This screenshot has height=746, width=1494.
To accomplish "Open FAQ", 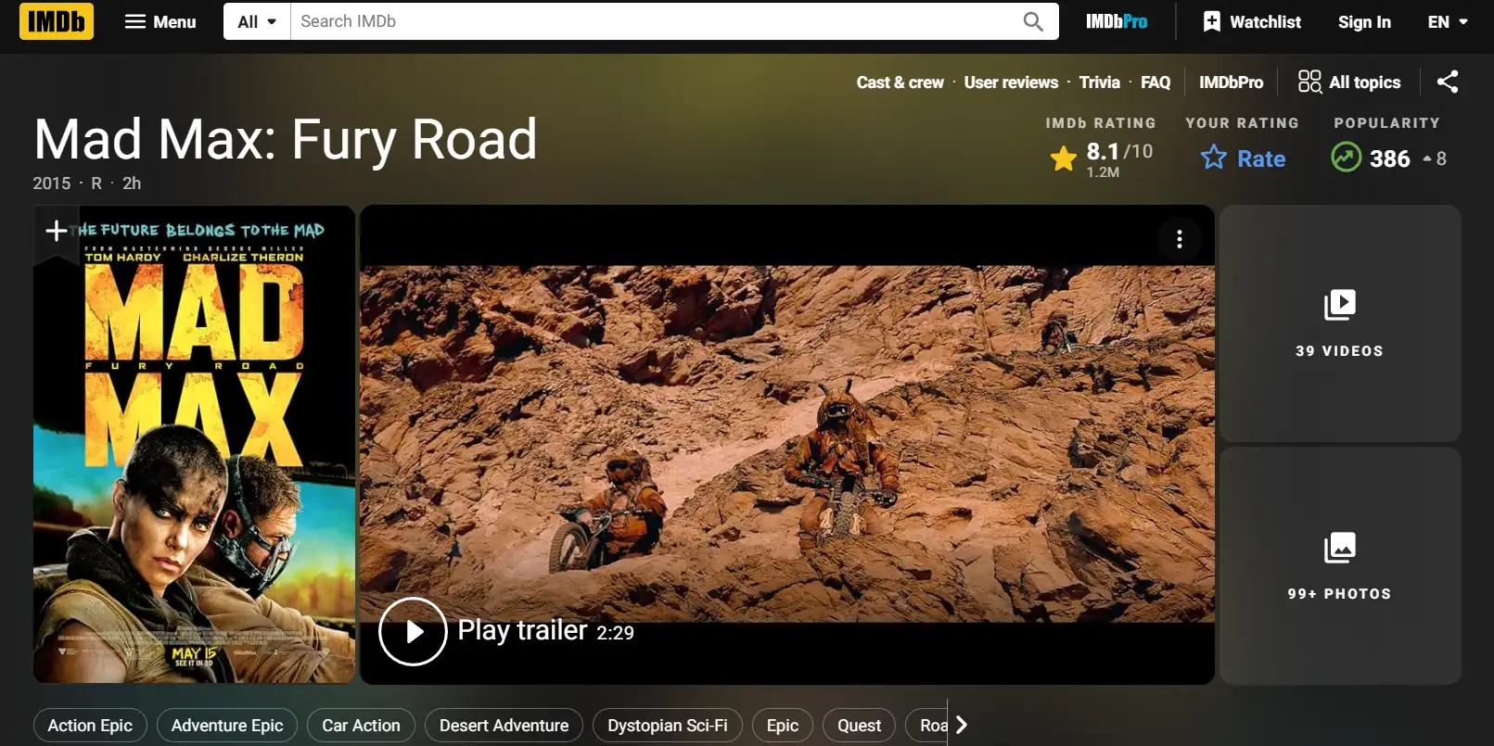I will 1156,82.
